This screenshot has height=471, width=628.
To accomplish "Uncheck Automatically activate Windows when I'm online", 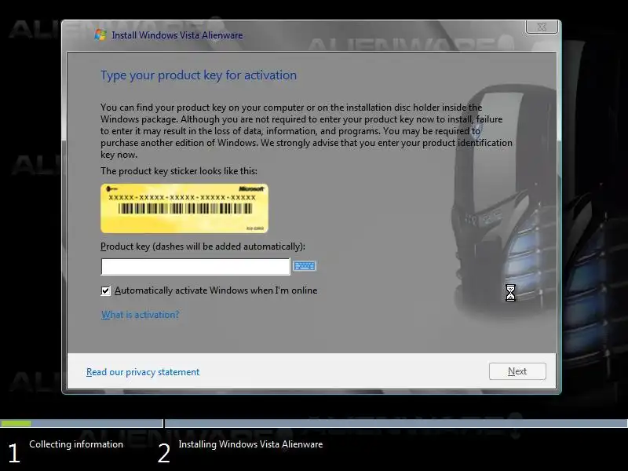I will point(105,290).
